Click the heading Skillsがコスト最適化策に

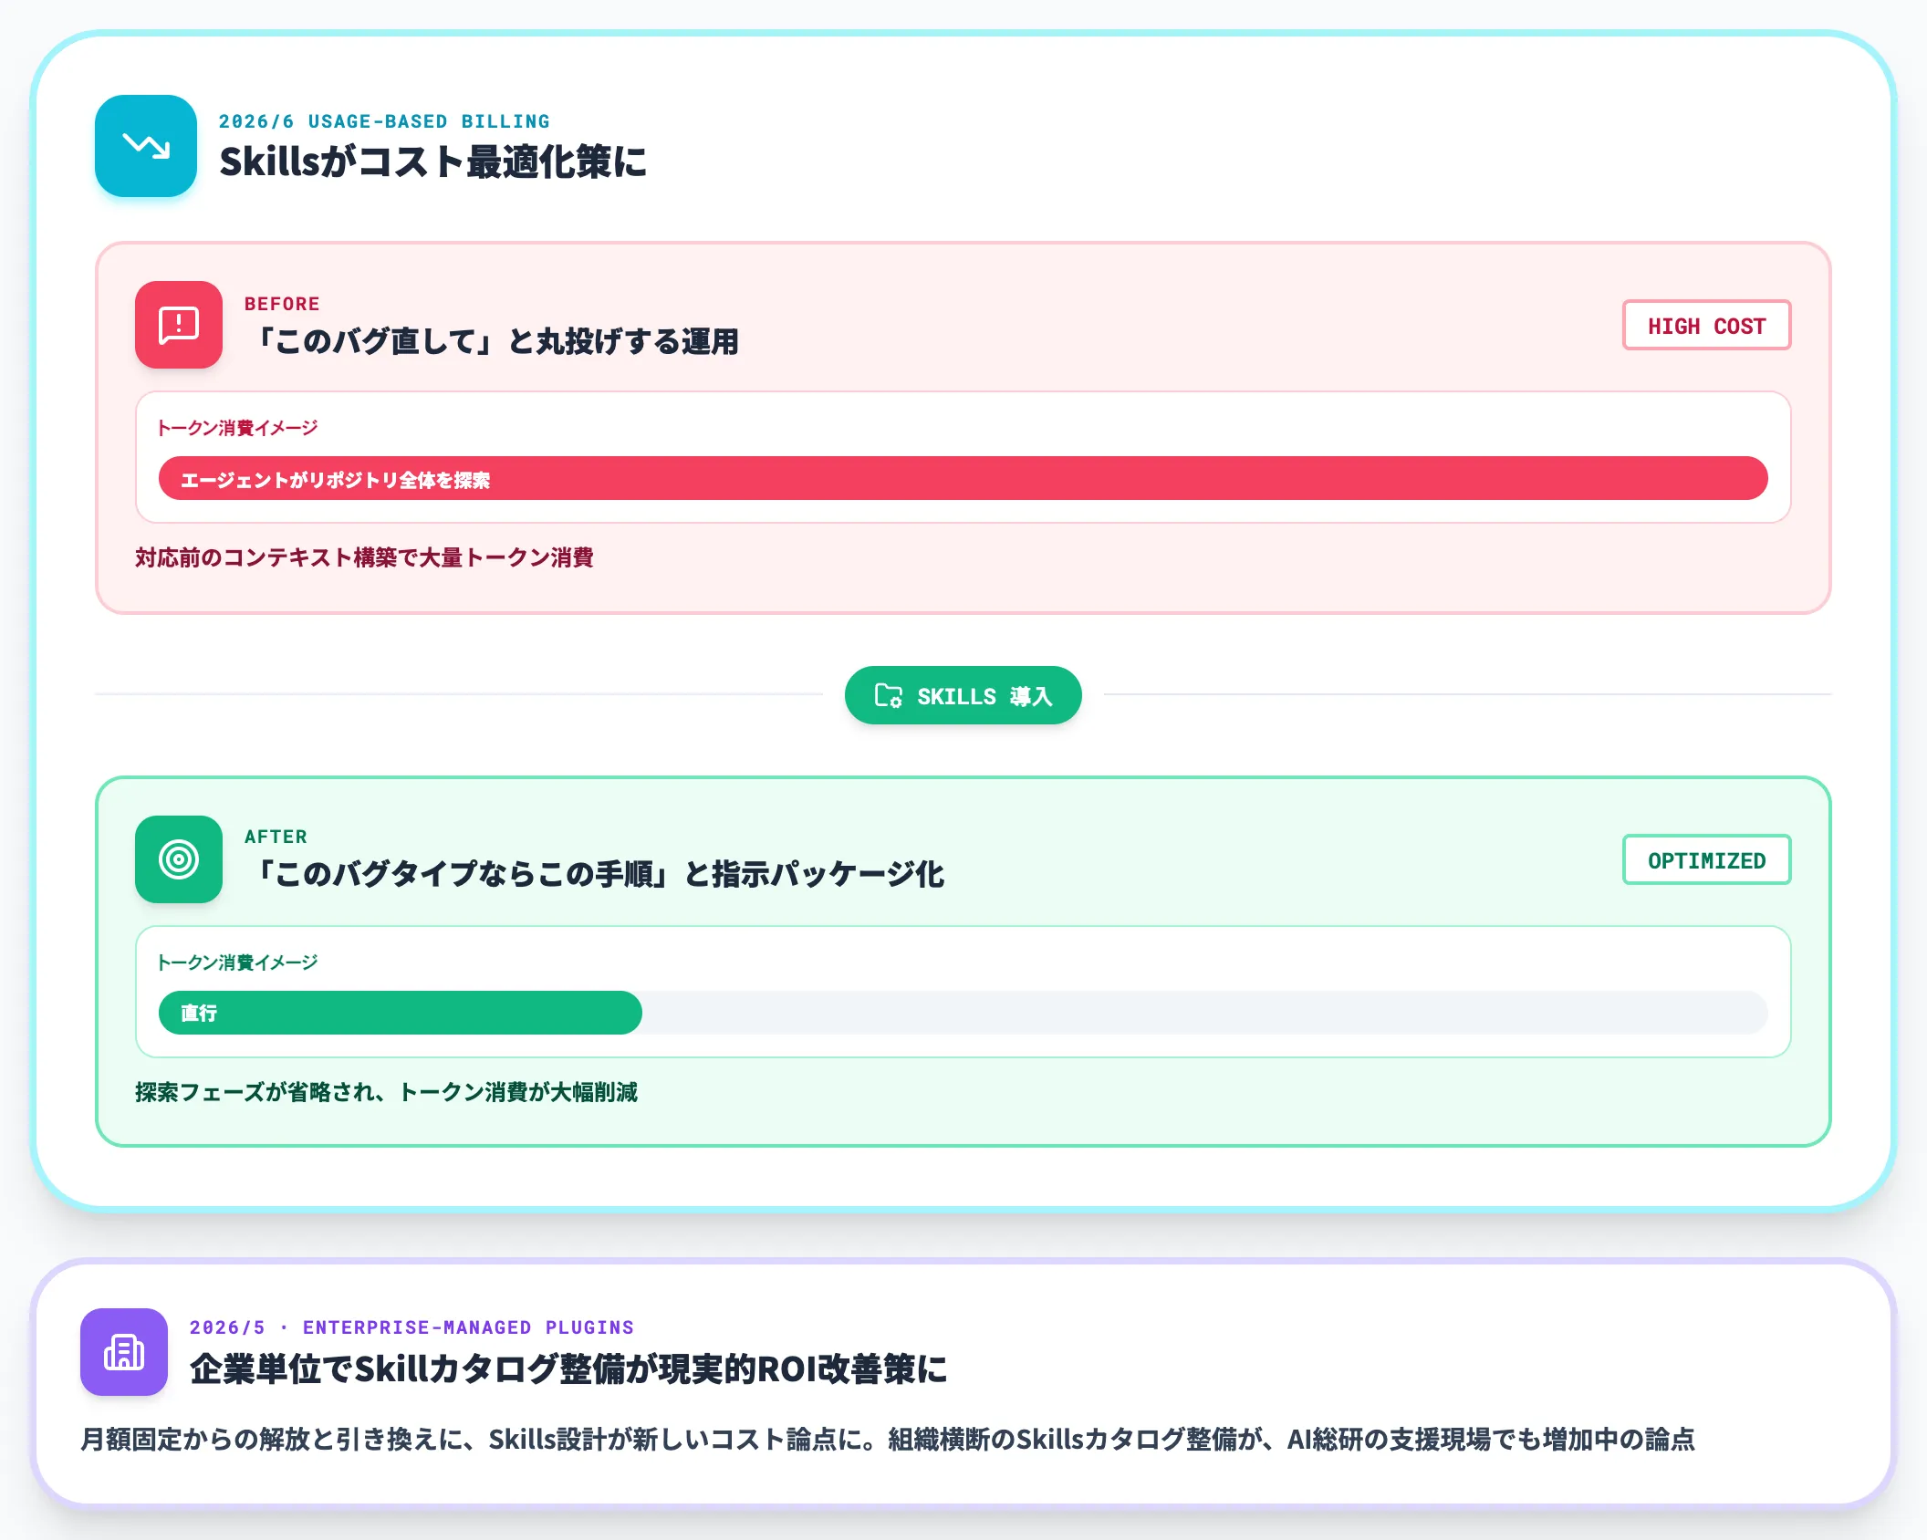coord(433,161)
